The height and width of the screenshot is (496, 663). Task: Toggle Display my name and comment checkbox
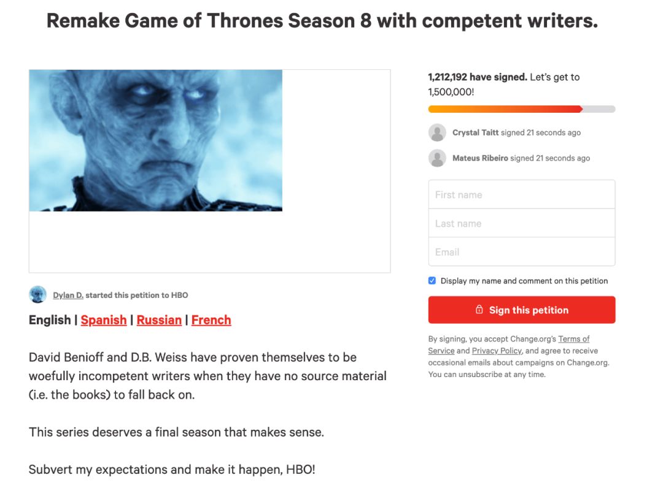(x=432, y=281)
